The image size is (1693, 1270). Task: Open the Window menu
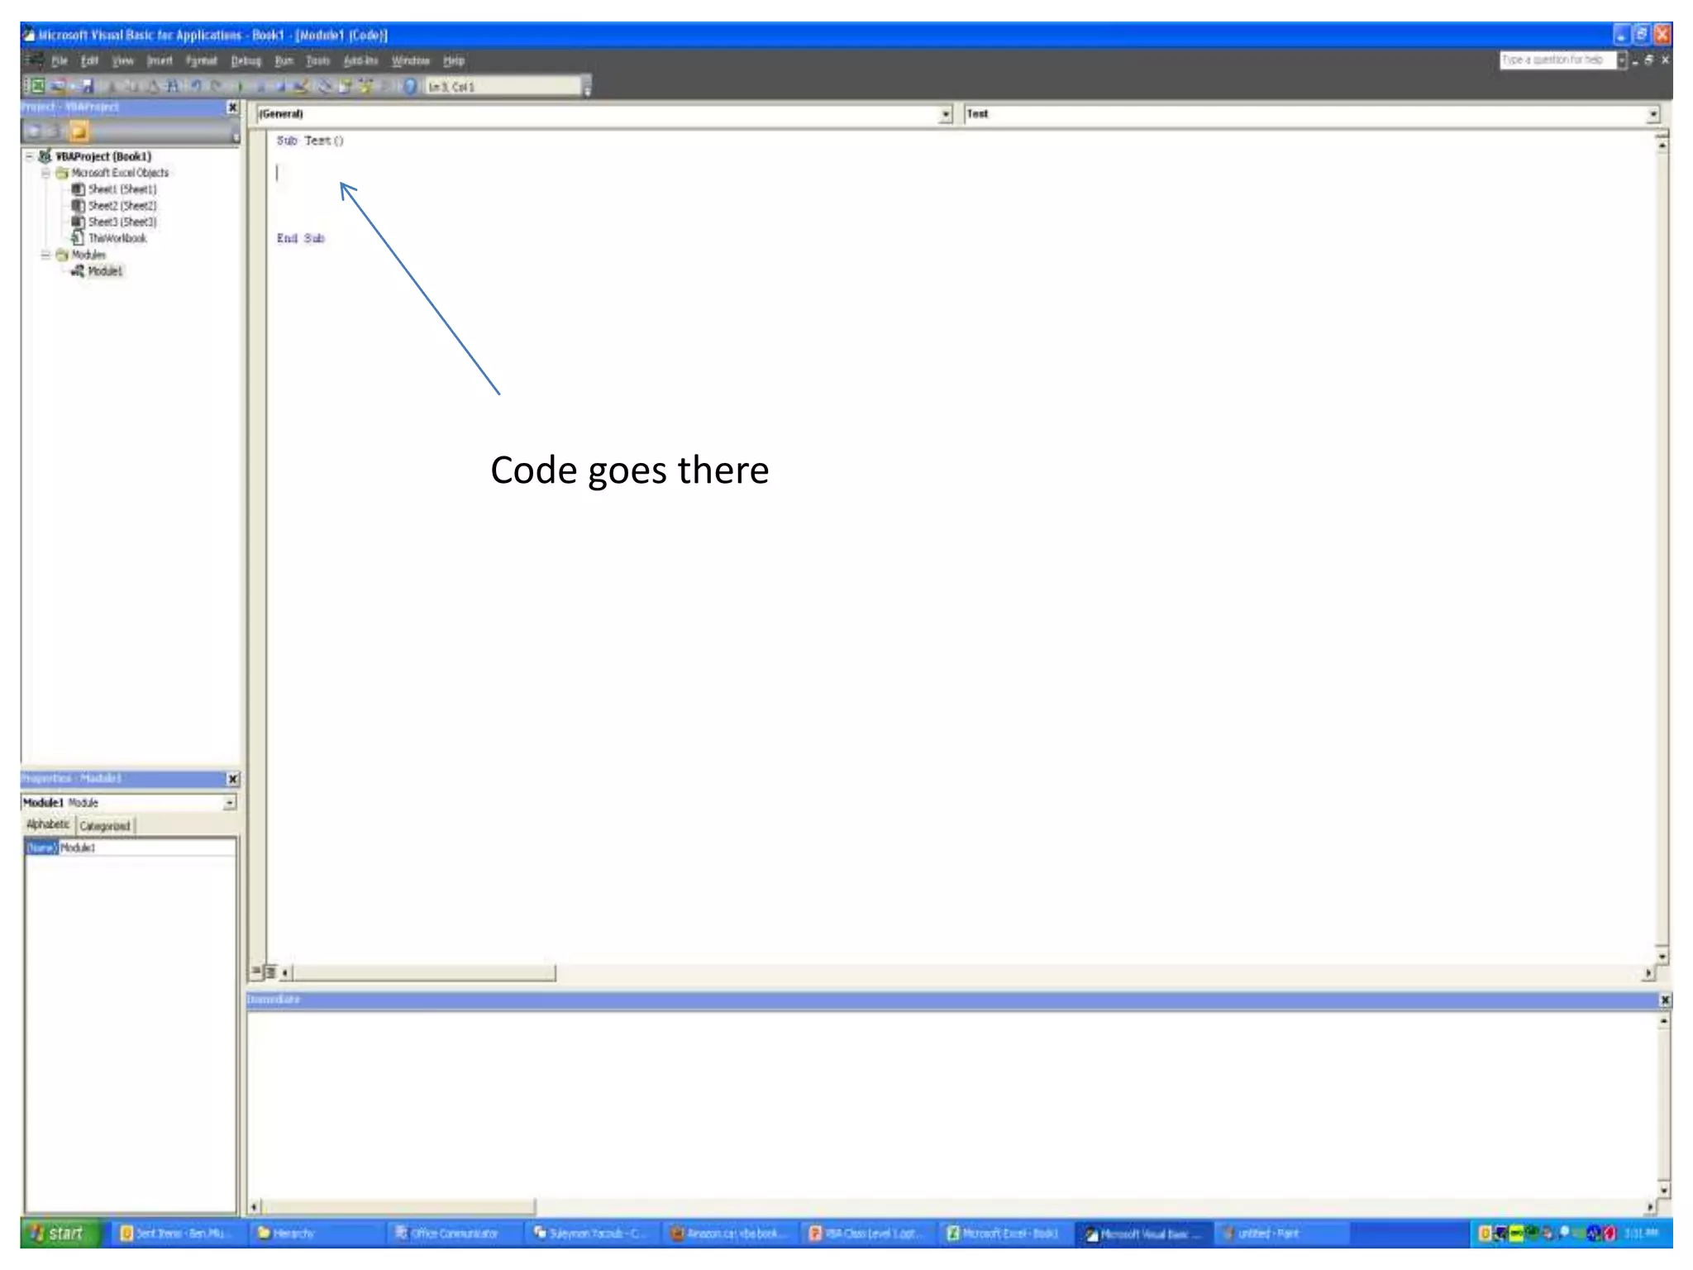(x=411, y=60)
